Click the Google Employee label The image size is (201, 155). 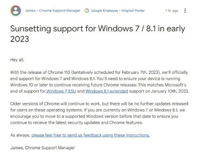[x=104, y=11]
